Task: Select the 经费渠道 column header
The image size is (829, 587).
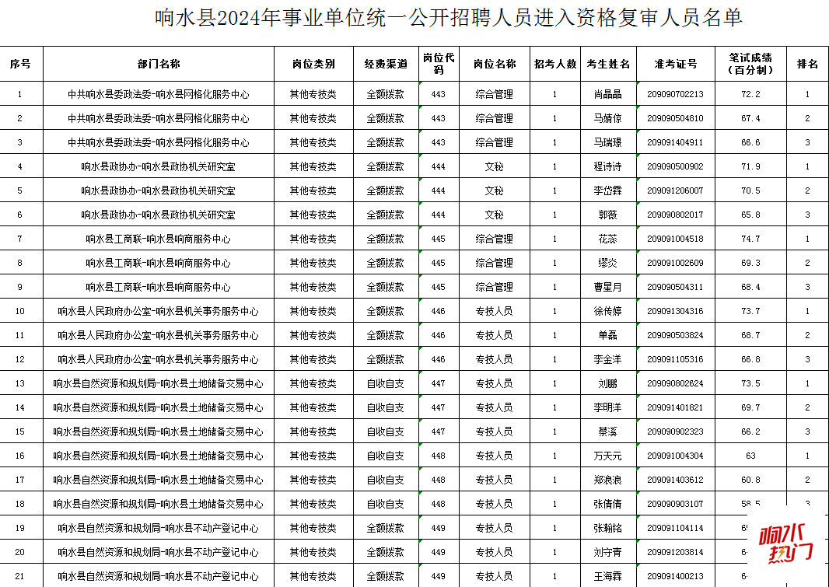Action: pyautogui.click(x=386, y=64)
